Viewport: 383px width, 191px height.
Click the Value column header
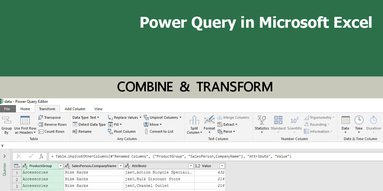(x=210, y=166)
